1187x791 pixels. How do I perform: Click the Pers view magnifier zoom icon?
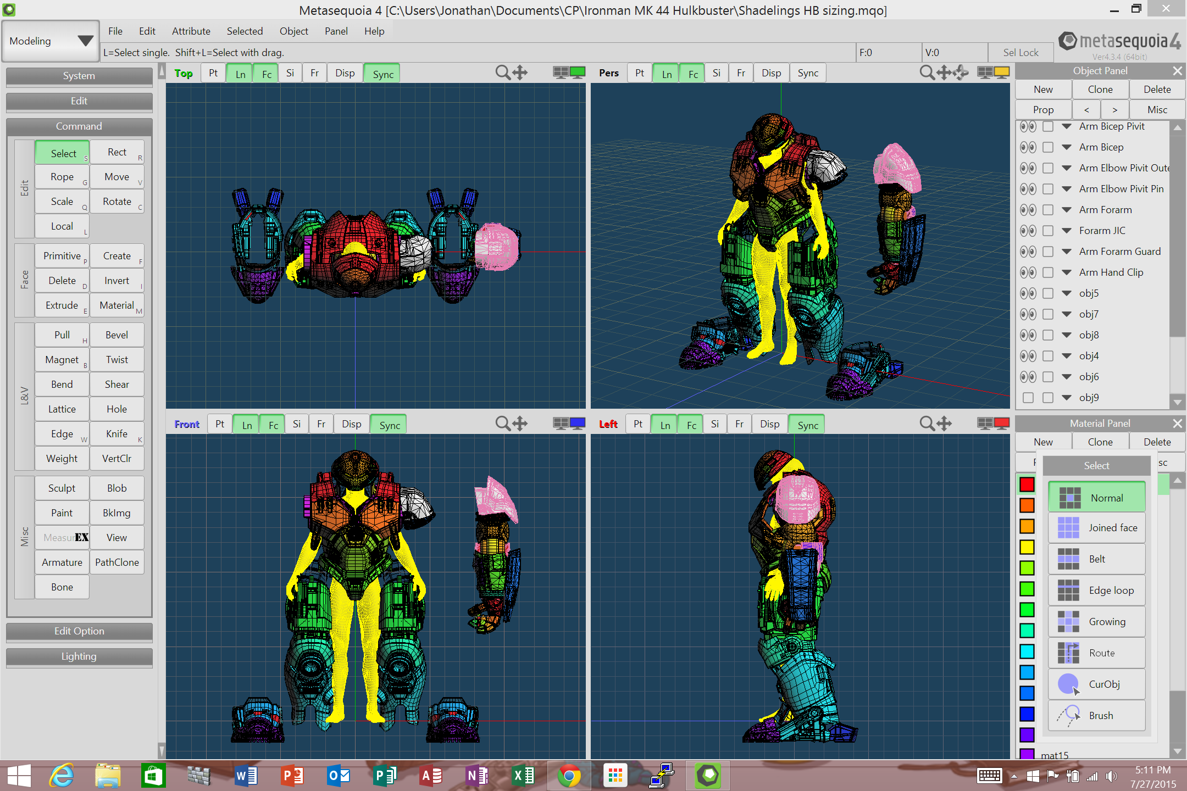pyautogui.click(x=927, y=73)
